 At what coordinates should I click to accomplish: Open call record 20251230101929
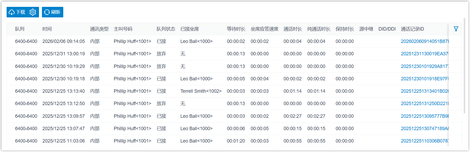pos(424,66)
